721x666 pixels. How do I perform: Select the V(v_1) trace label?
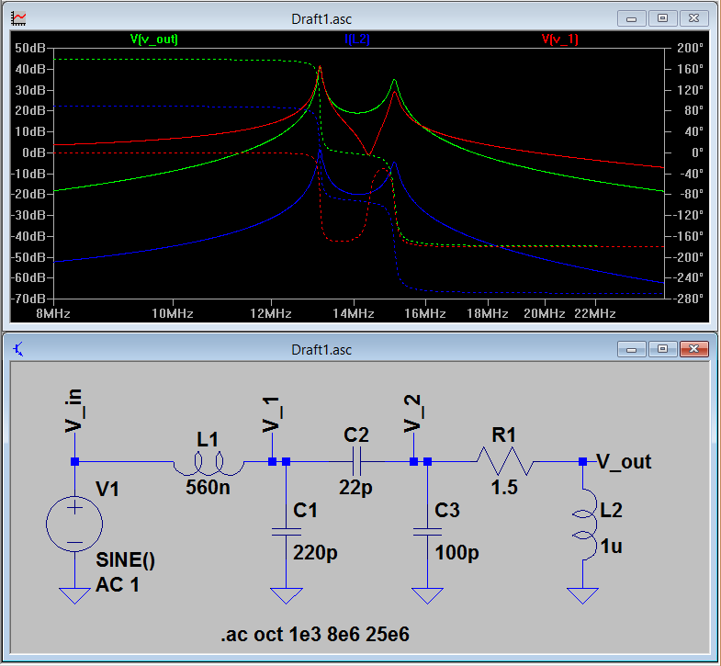click(559, 40)
